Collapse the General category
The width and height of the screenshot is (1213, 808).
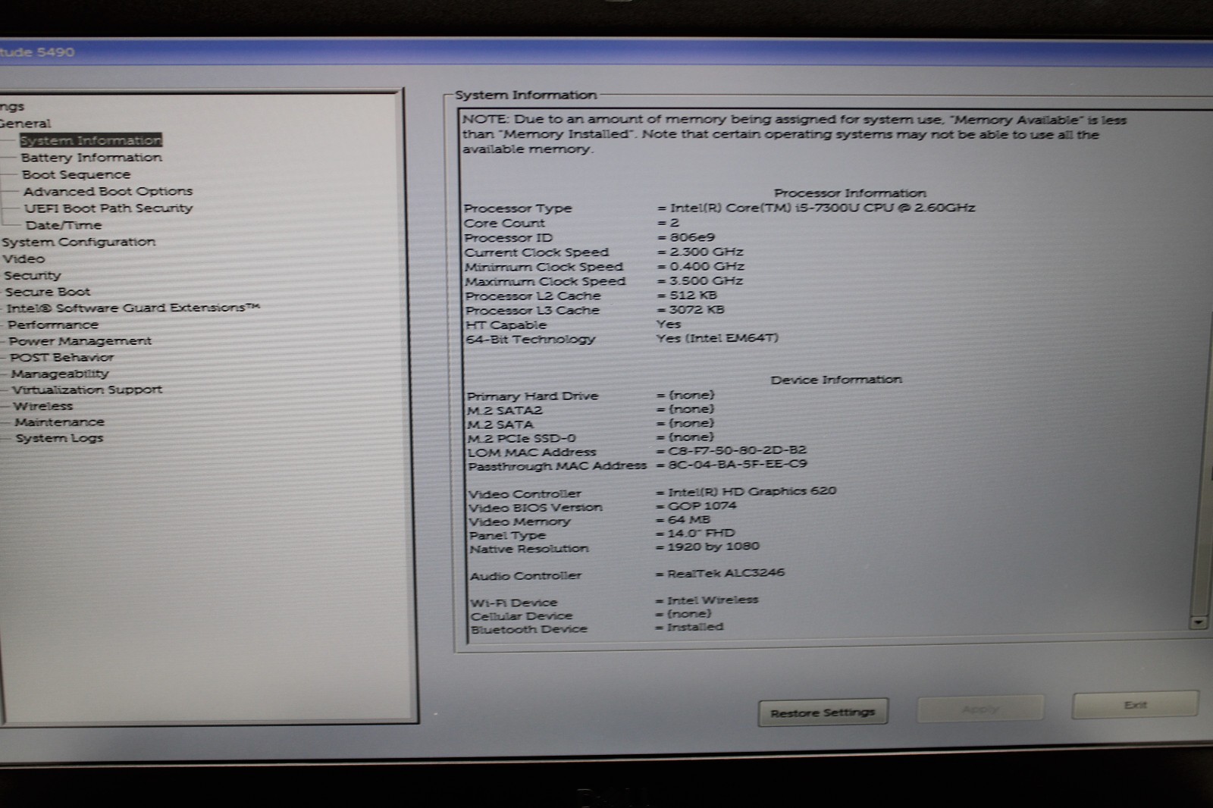click(25, 123)
